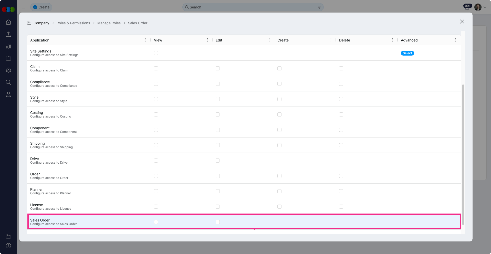Click the user profile icon in sidebar
The height and width of the screenshot is (254, 491).
[x=8, y=94]
